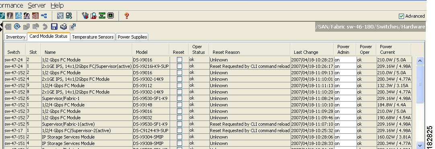Select the Card Module Status tab
The image size is (435, 149).
[48, 36]
